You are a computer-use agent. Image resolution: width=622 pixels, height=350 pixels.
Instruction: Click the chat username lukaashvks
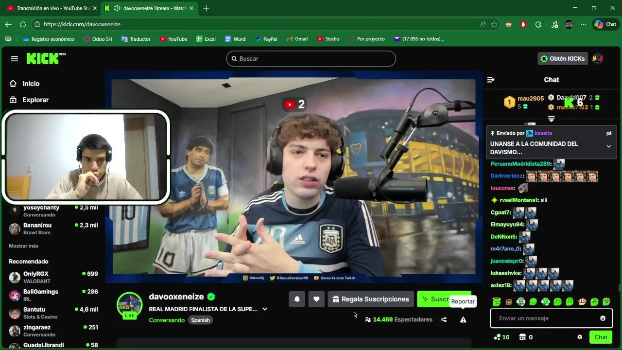click(506, 273)
